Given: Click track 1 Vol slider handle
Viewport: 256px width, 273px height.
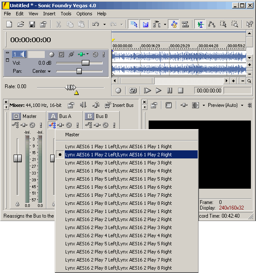Looking at the screenshot, I should pos(86,63).
